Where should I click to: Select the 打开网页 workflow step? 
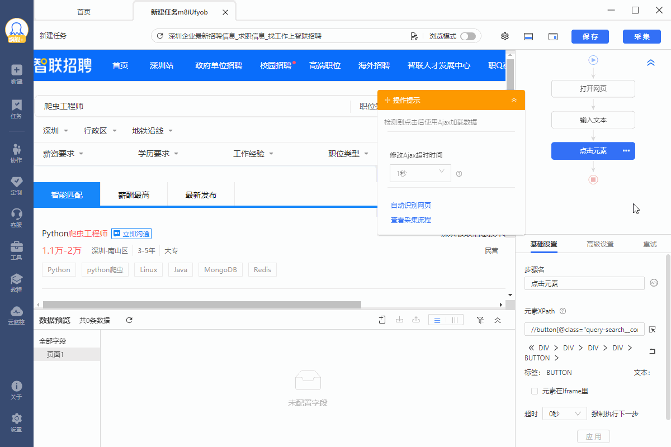coord(593,89)
